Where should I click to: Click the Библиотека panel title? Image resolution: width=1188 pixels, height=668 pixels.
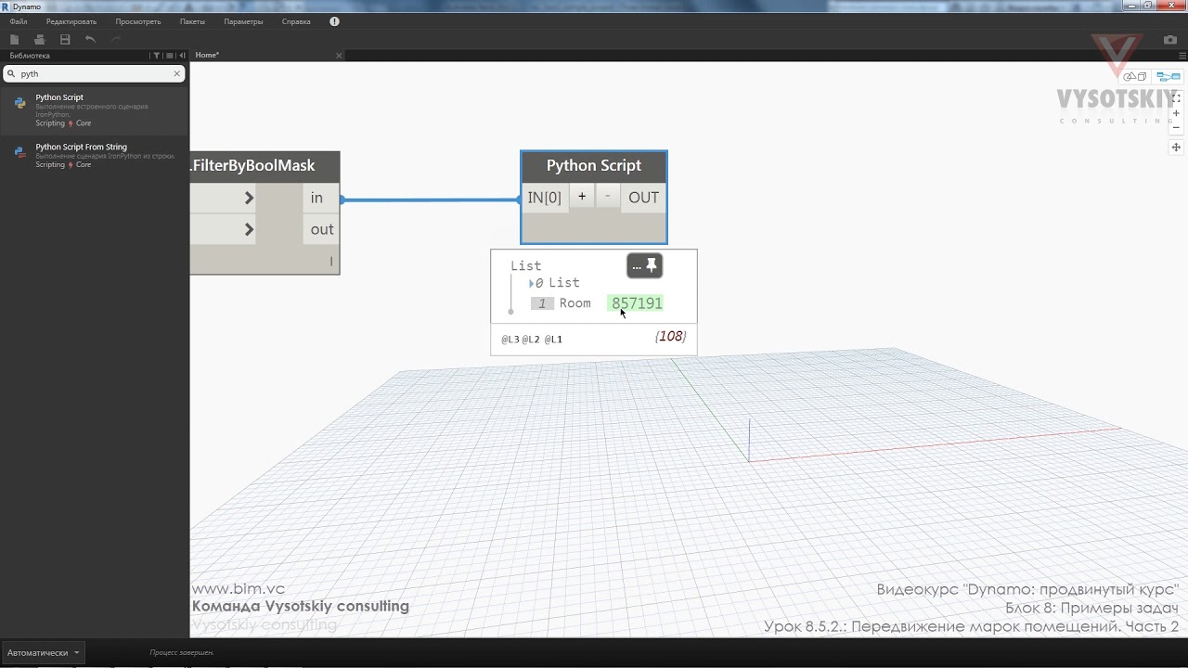click(x=30, y=56)
